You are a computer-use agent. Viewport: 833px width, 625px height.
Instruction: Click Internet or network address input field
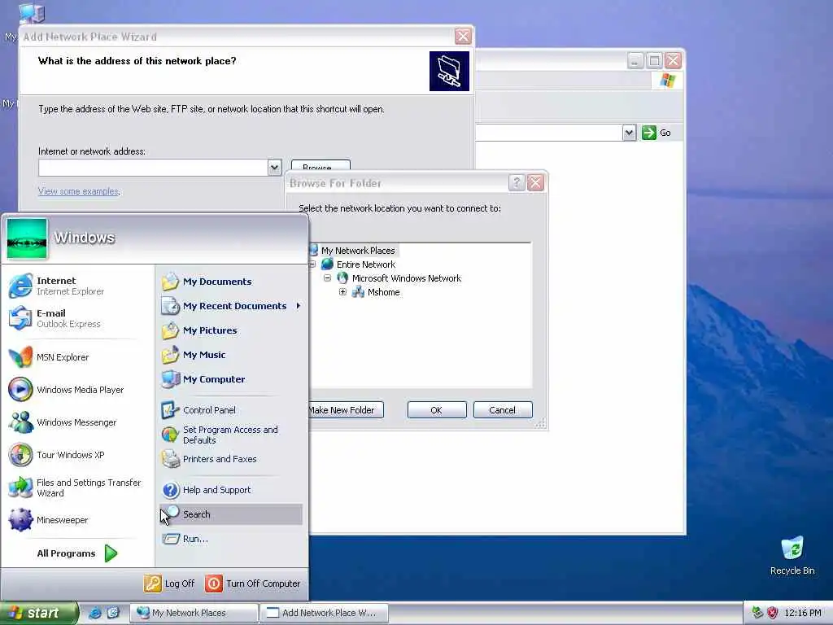[x=154, y=168]
